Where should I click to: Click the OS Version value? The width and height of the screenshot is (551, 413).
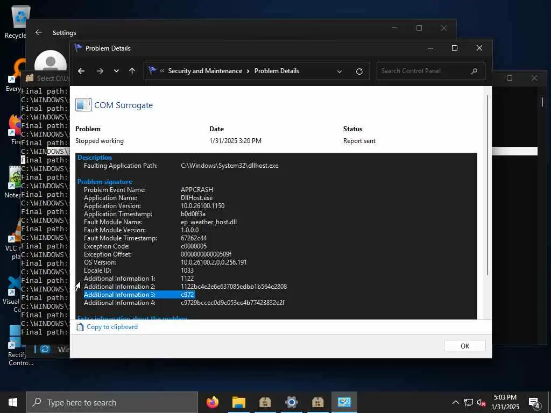pyautogui.click(x=214, y=262)
